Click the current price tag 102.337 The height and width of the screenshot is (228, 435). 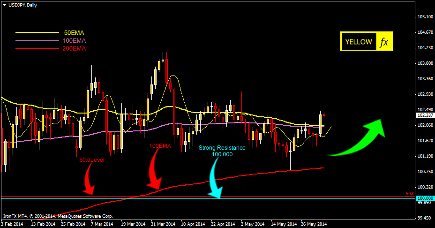[x=424, y=115]
